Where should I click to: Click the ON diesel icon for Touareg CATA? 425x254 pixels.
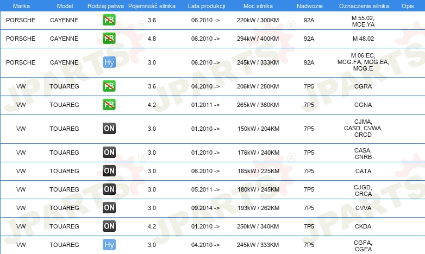(x=109, y=170)
